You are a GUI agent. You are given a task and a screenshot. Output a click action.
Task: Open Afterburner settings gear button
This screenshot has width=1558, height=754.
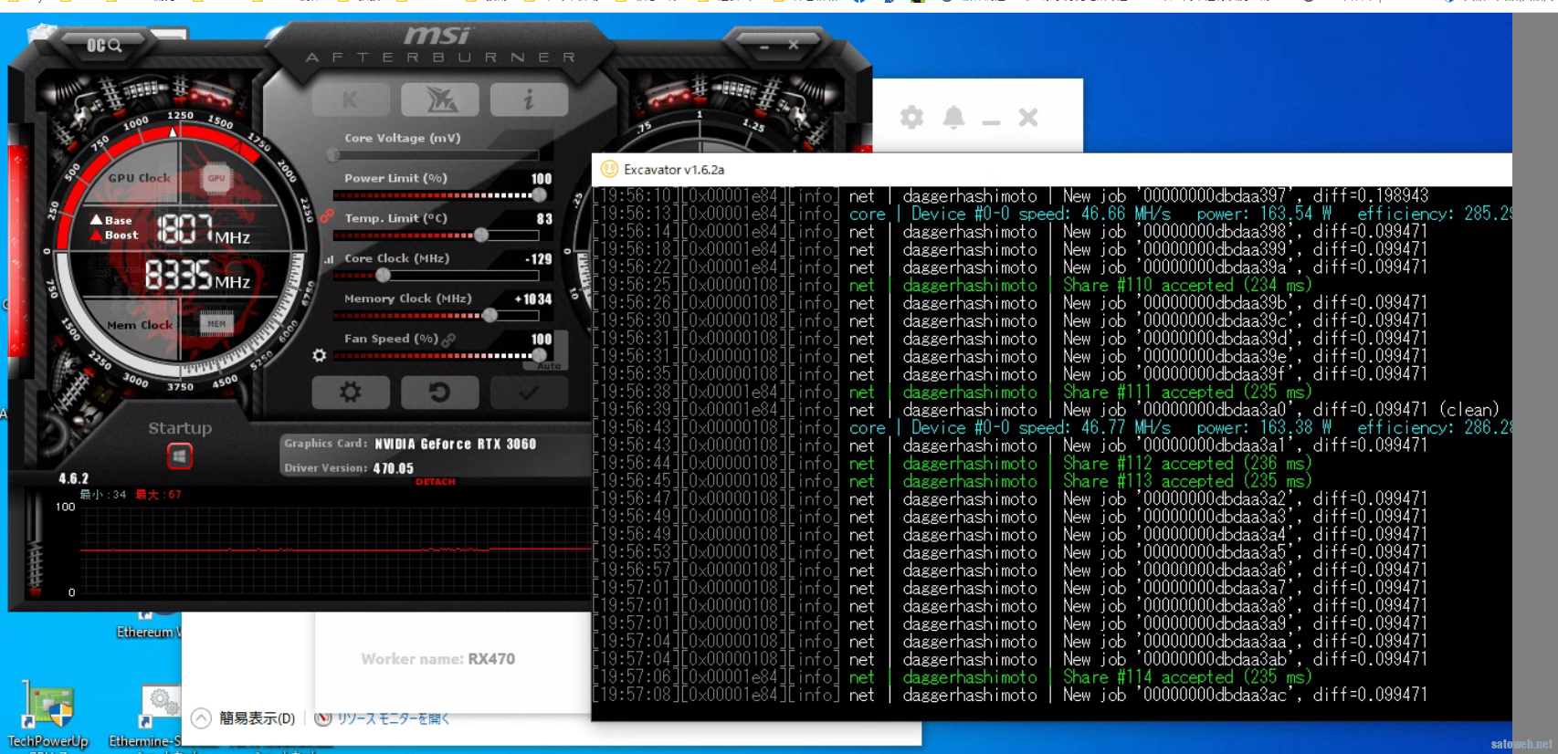(x=351, y=393)
